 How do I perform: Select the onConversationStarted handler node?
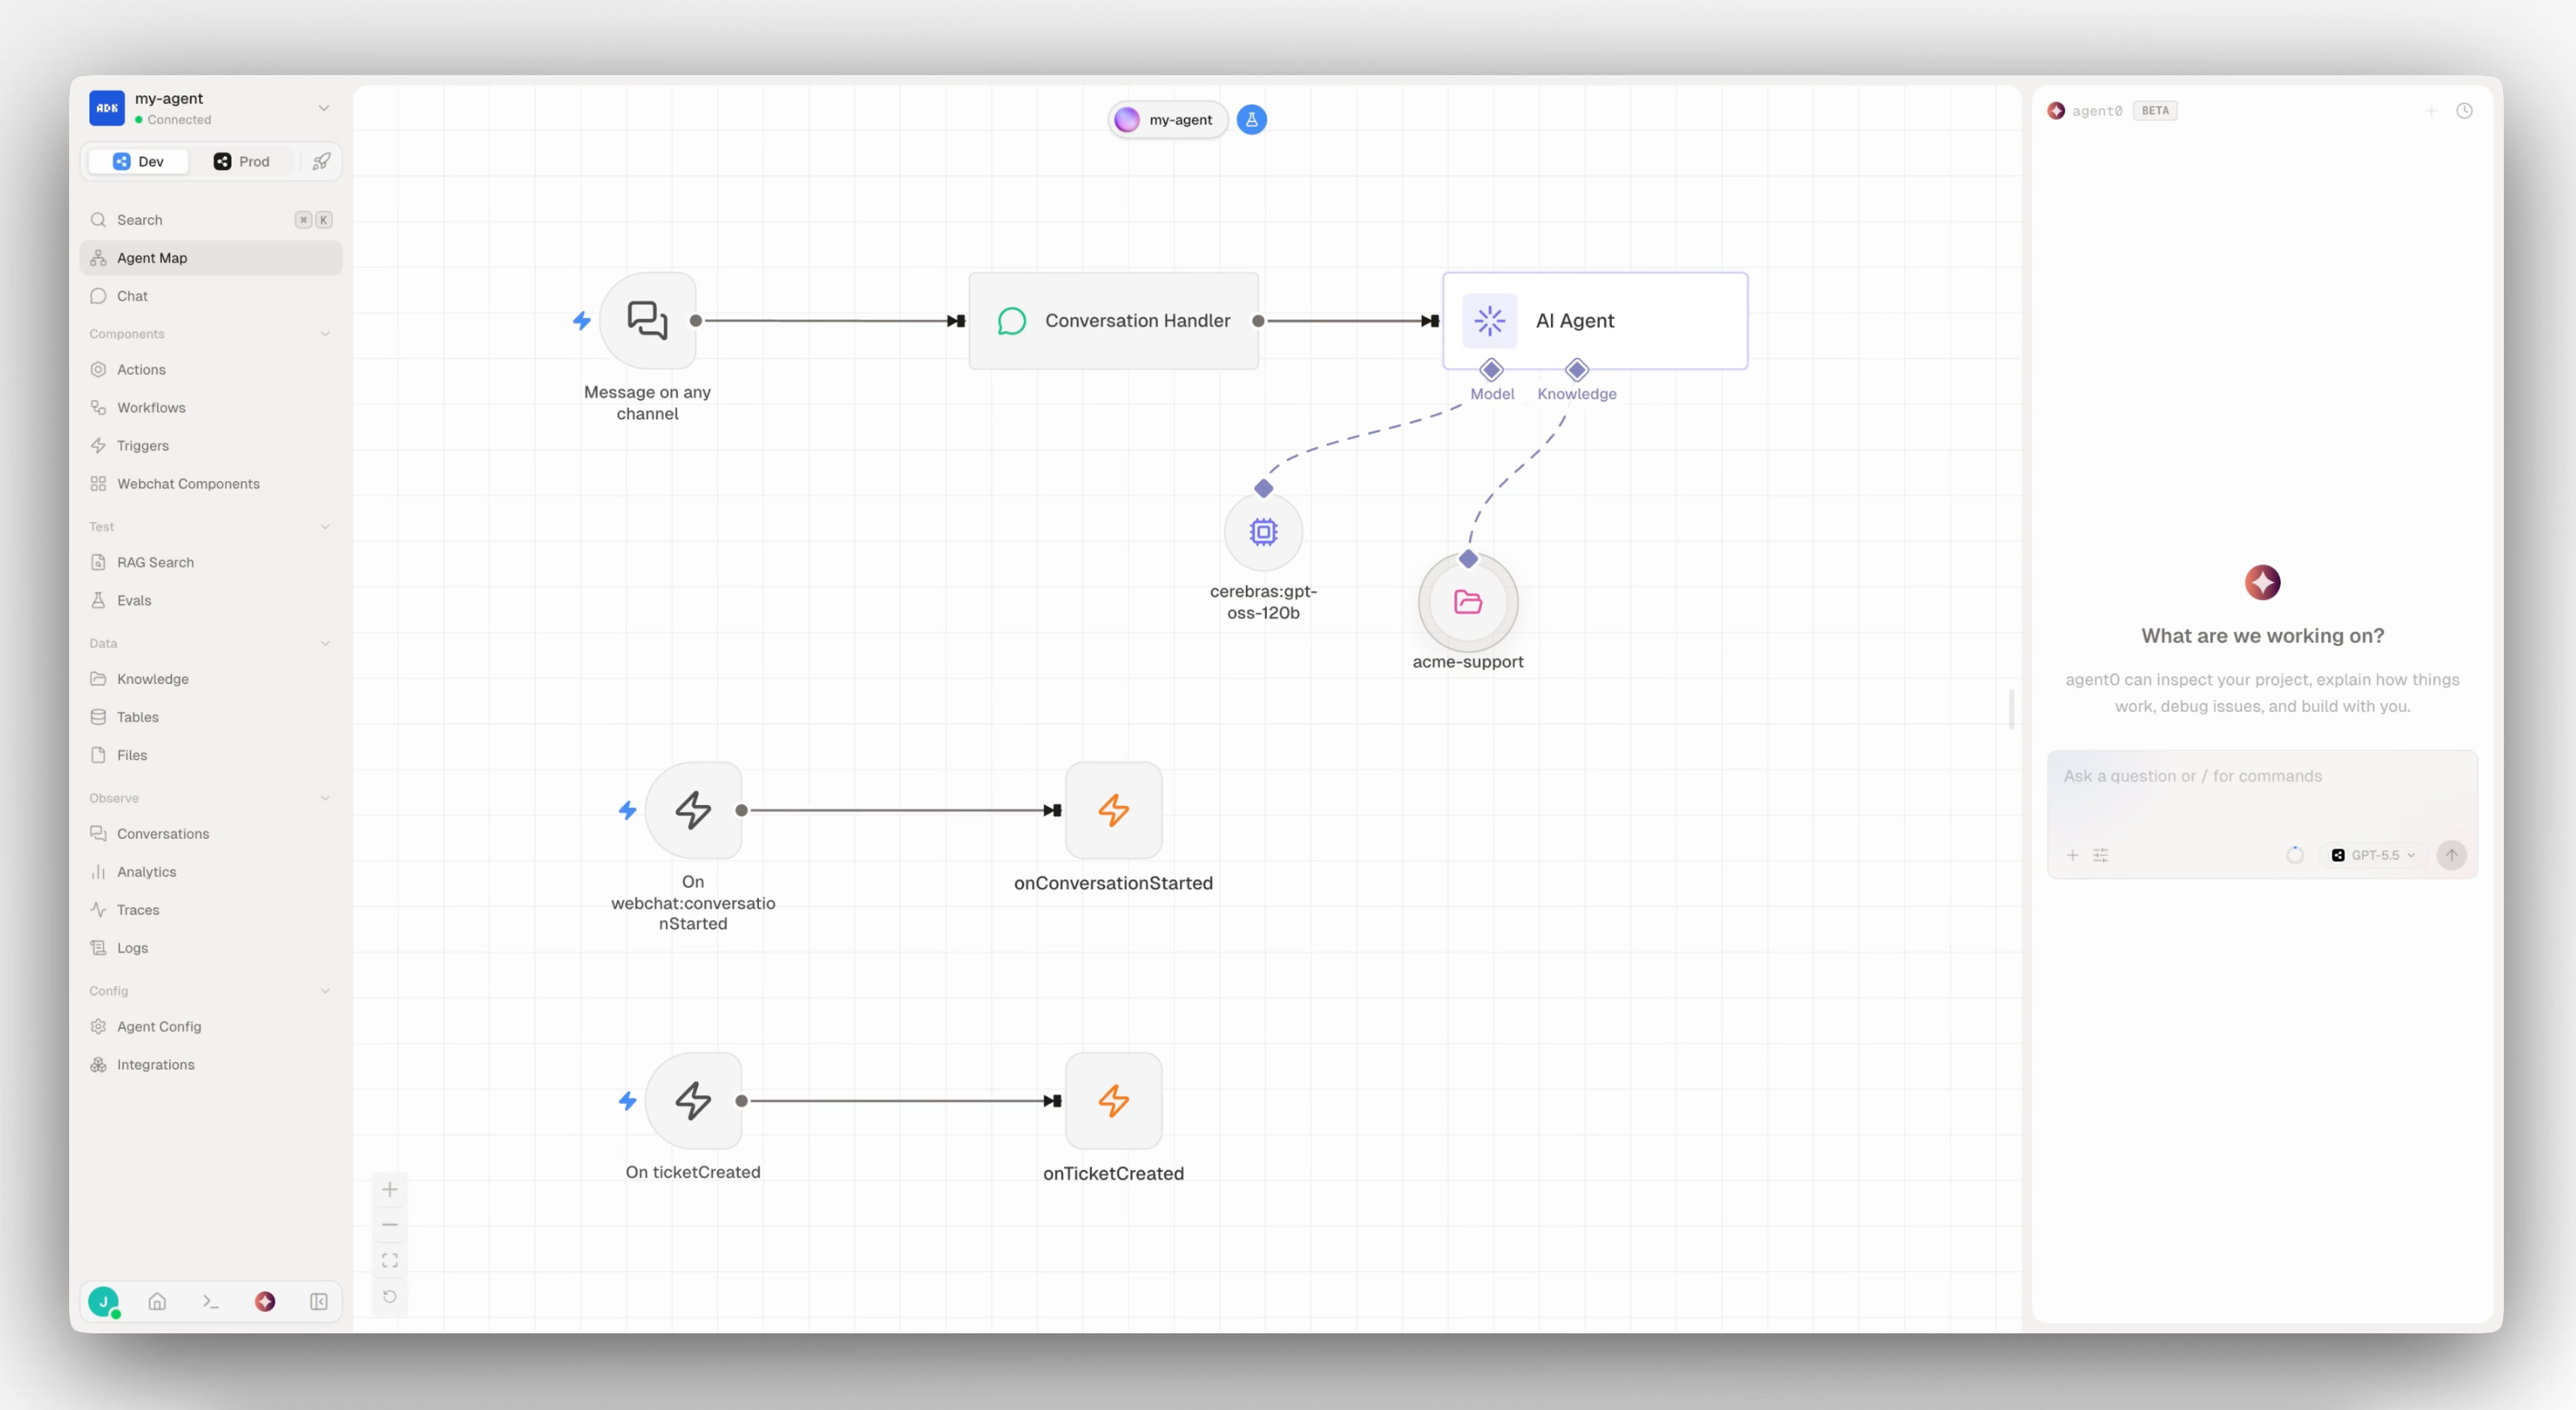click(x=1113, y=810)
